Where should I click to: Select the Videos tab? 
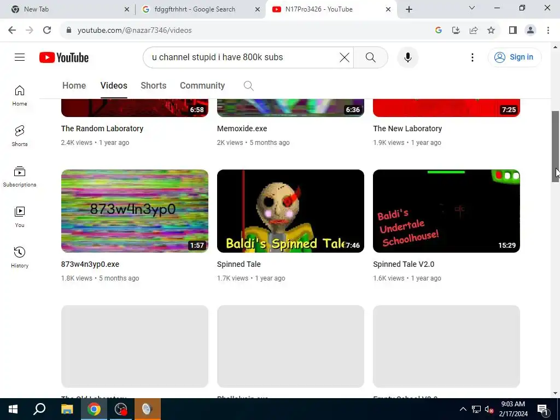(x=114, y=85)
